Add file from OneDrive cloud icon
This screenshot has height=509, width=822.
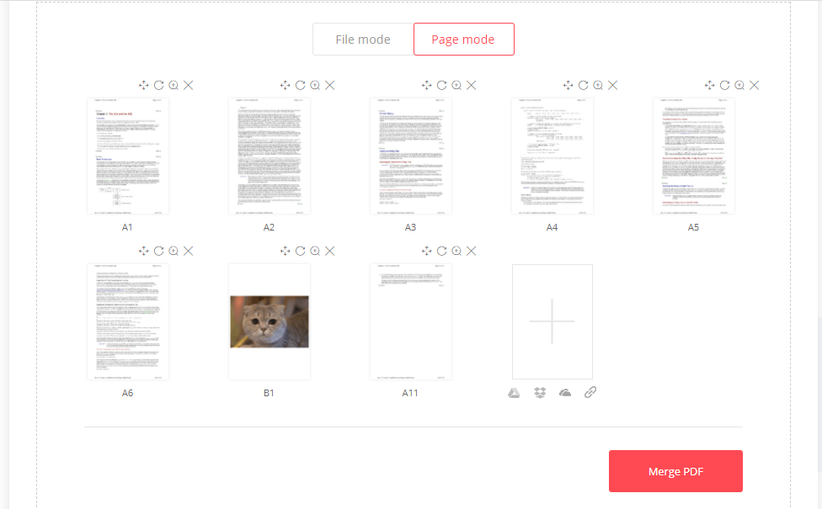click(565, 393)
